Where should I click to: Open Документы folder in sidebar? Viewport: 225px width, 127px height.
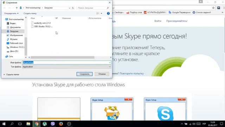[x=14, y=27]
